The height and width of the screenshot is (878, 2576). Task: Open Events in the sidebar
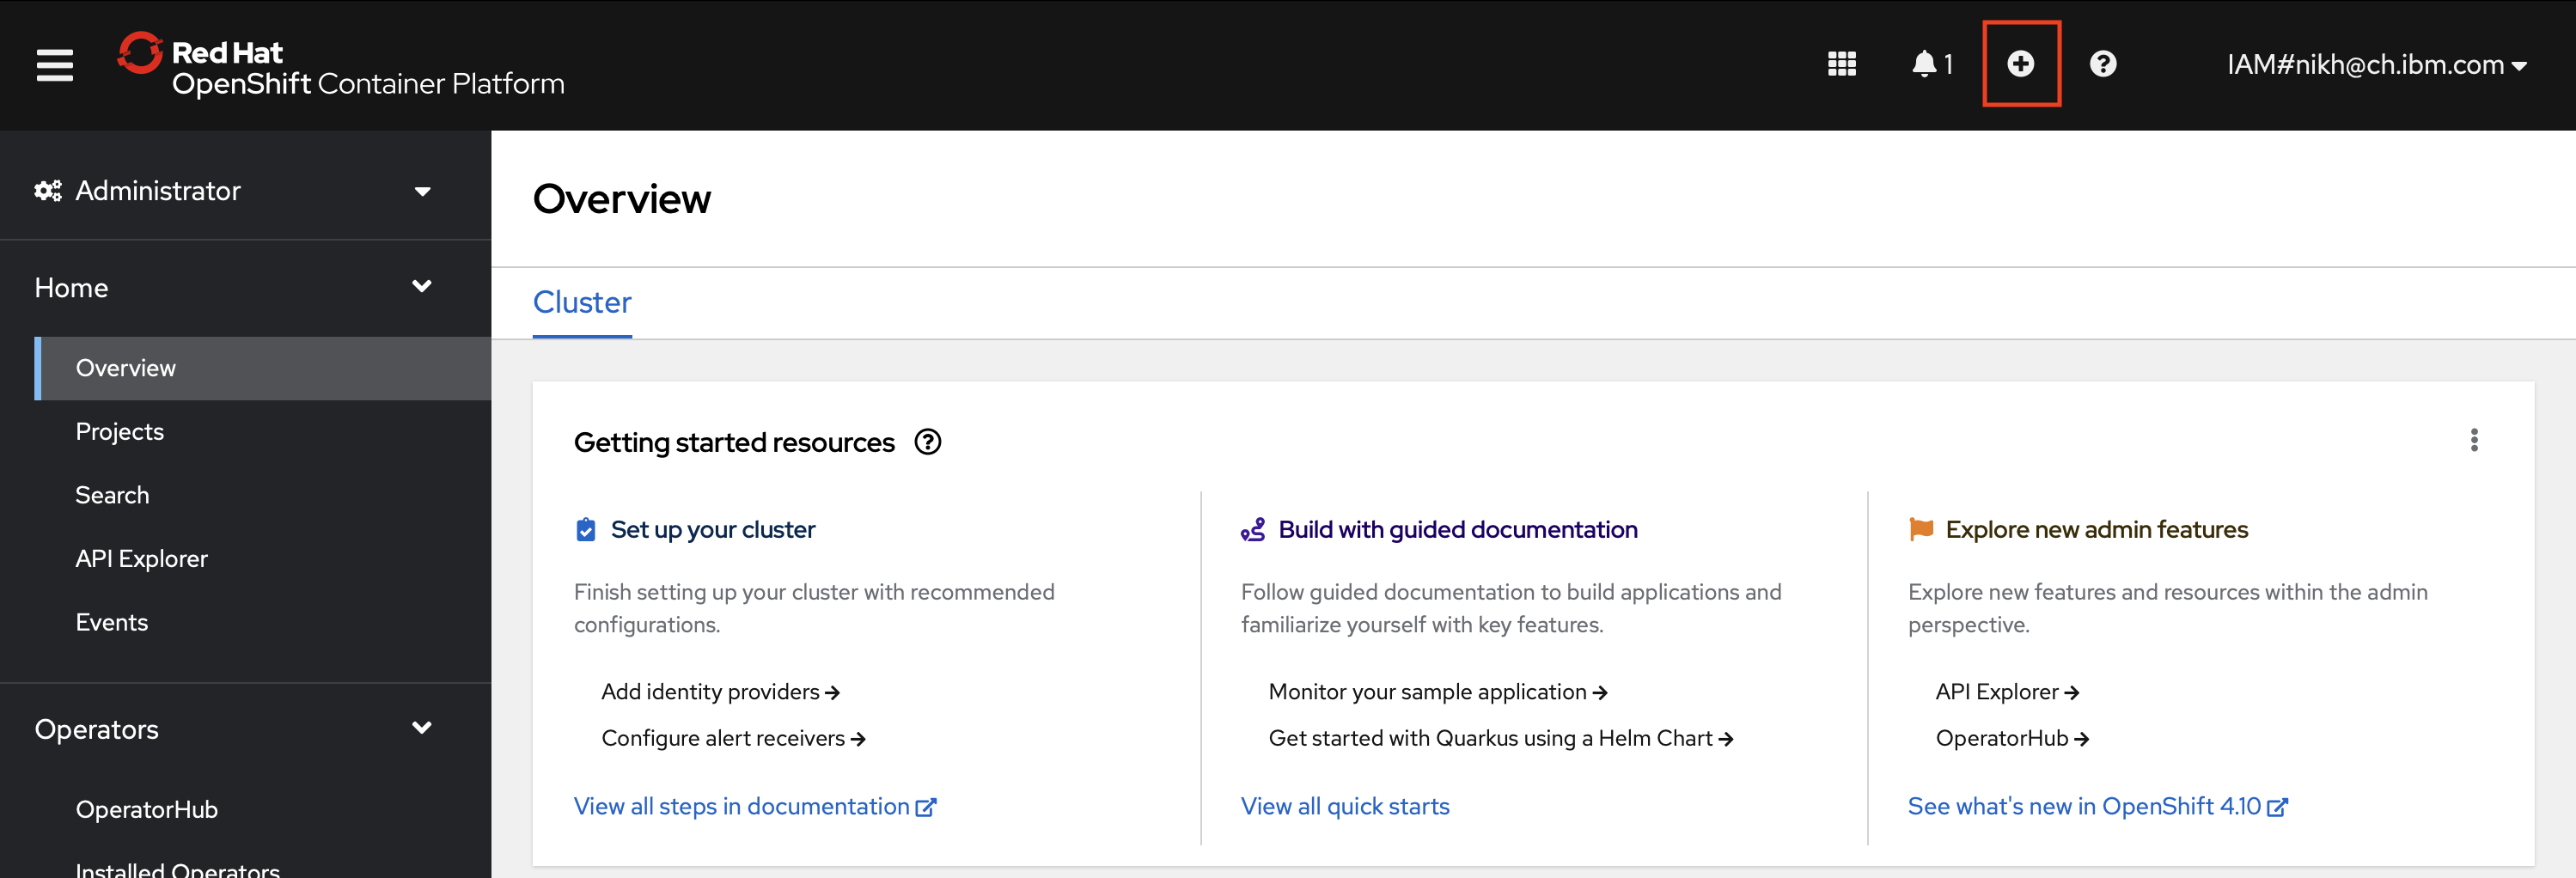pos(111,622)
